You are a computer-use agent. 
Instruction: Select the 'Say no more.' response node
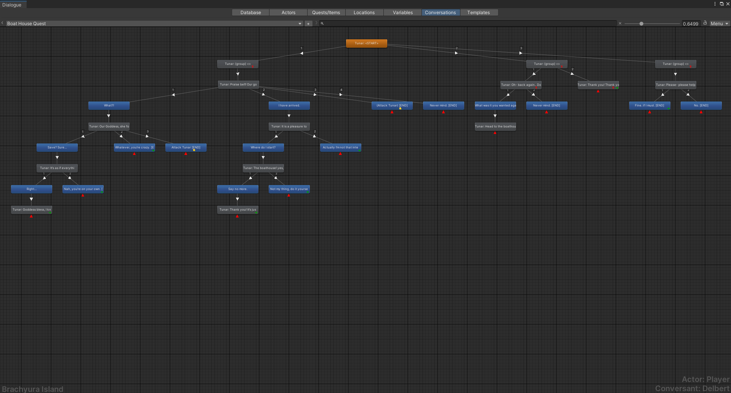click(x=237, y=189)
